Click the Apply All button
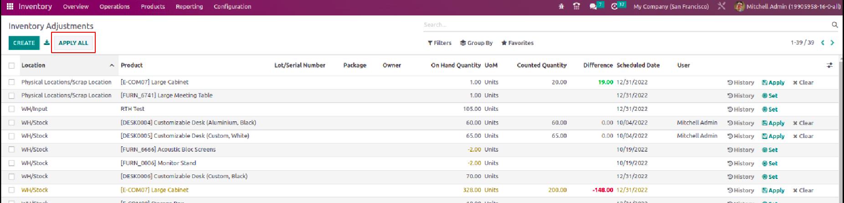844x203 pixels. click(73, 43)
